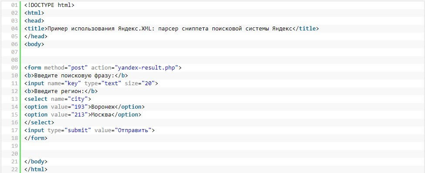Click the closing </html> tag
Viewport: 425px width, 173px height.
click(x=36, y=170)
